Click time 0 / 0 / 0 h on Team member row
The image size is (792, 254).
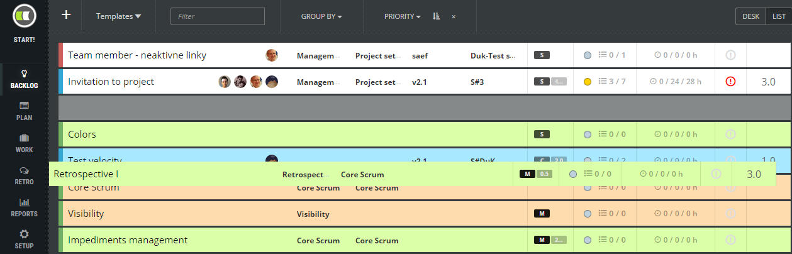(x=676, y=55)
